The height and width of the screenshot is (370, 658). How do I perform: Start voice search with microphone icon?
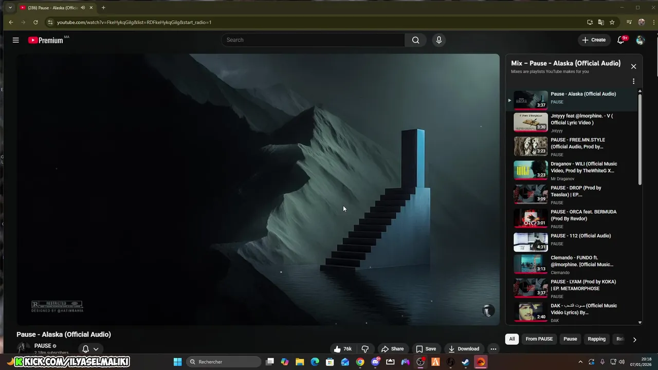438,40
